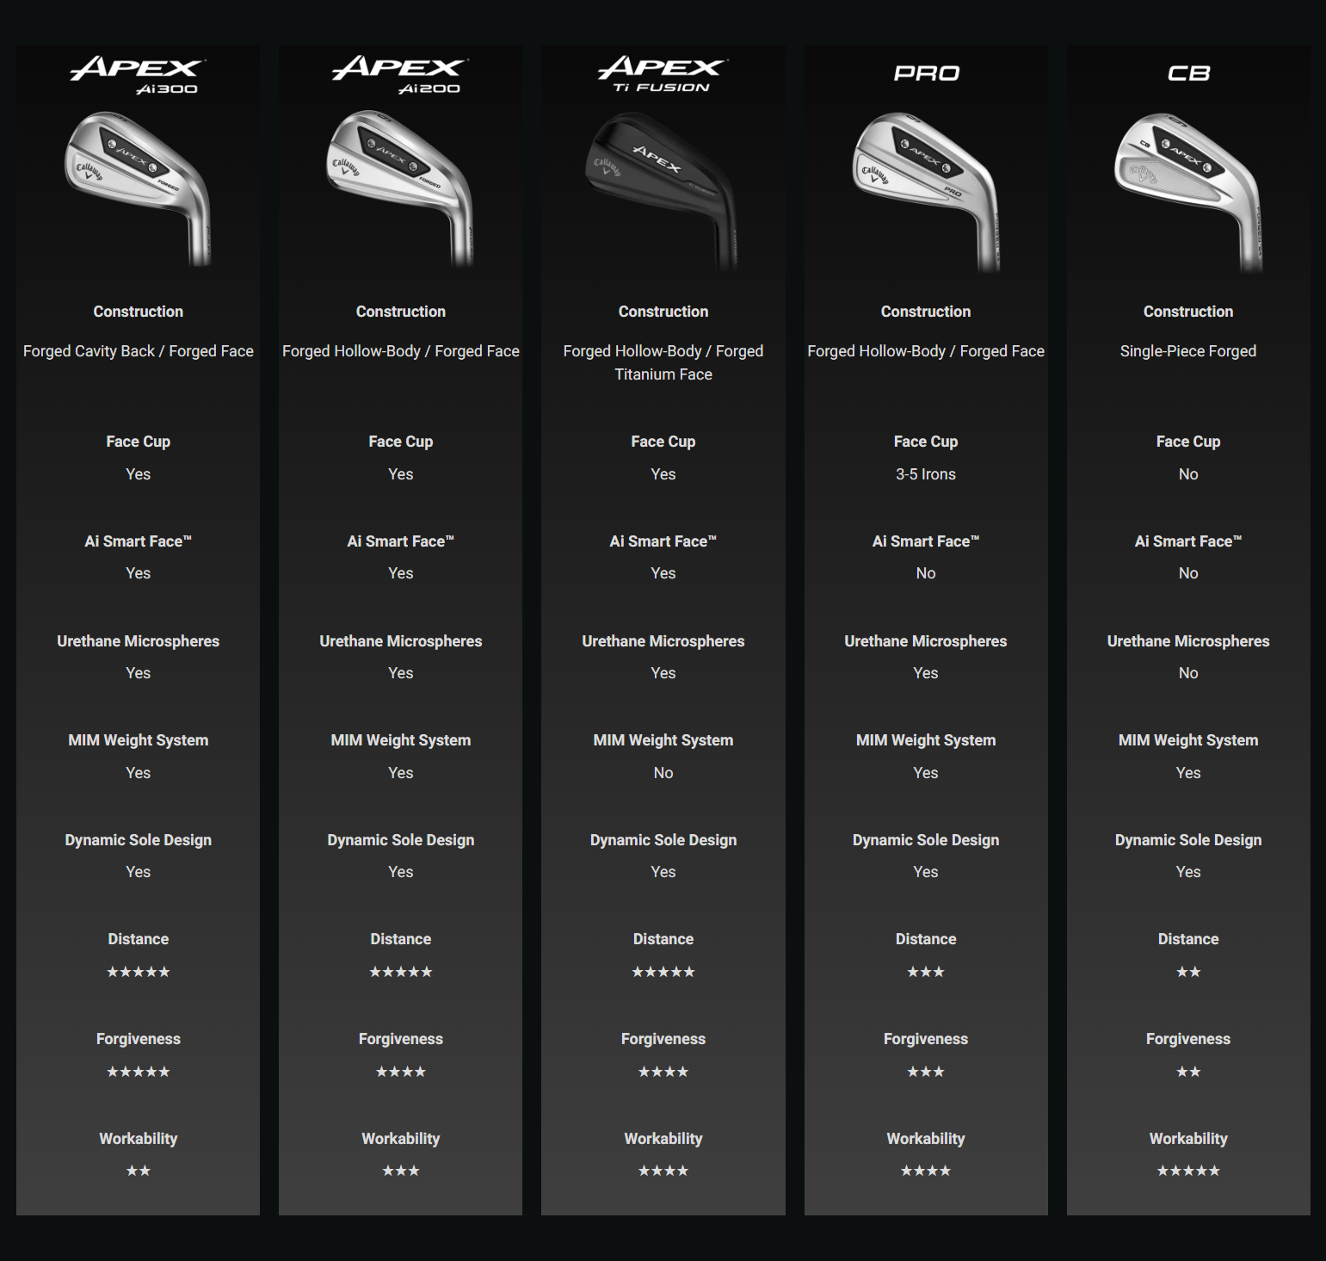The height and width of the screenshot is (1261, 1326).
Task: Click PRO Ai Smart Face 'No' value
Action: point(926,573)
